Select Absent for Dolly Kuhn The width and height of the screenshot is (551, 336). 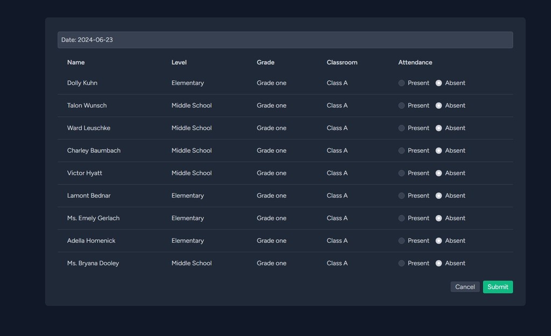439,83
